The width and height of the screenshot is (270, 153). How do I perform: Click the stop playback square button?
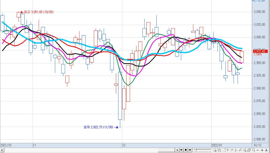click(186, 150)
